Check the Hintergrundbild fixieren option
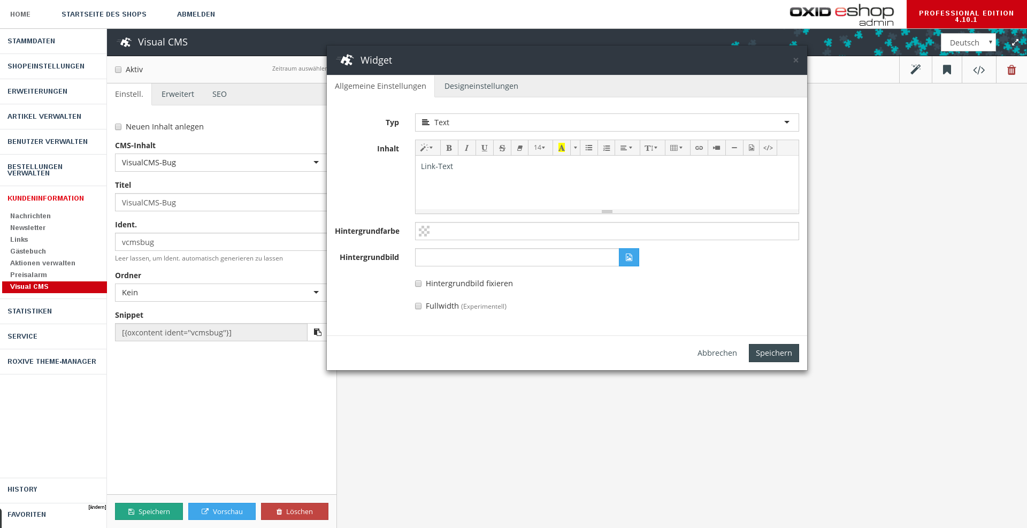 click(418, 284)
